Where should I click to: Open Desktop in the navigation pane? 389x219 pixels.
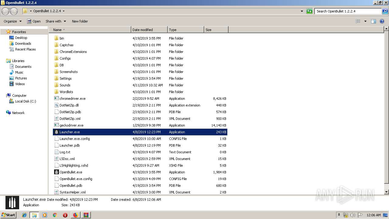pos(21,38)
